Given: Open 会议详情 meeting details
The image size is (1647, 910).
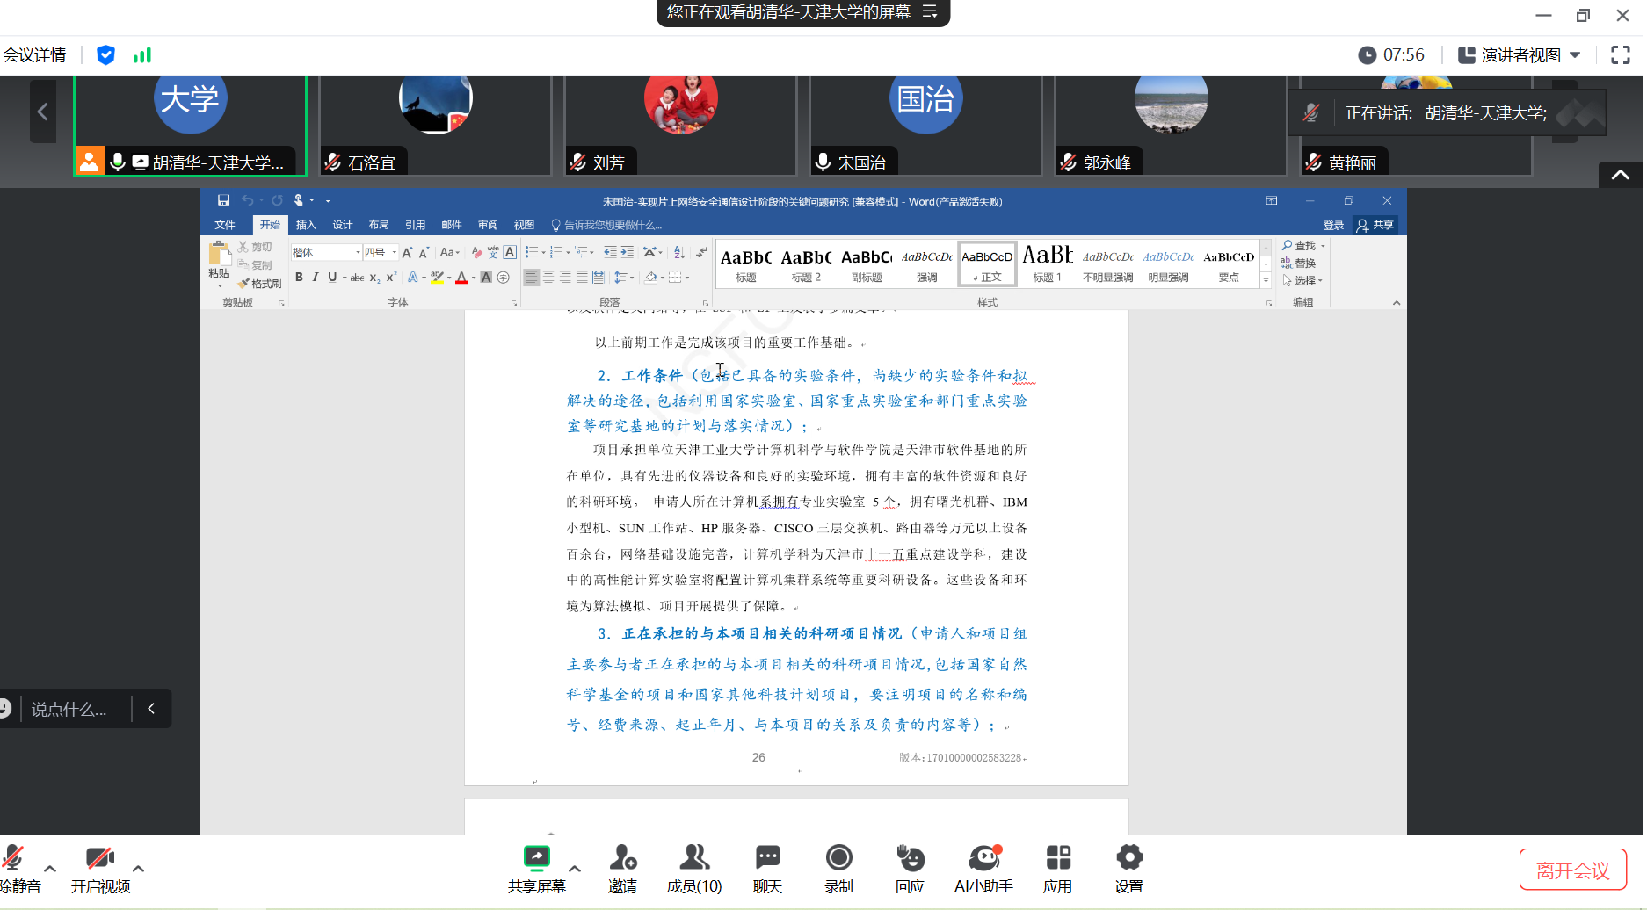Looking at the screenshot, I should pos(35,55).
